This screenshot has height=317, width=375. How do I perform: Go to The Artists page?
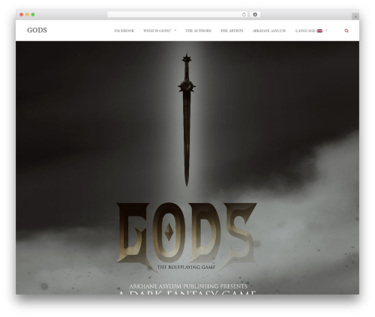pos(232,31)
